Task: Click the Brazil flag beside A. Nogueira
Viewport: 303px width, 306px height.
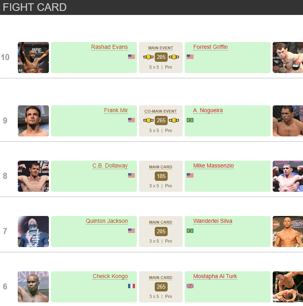Action: (190, 120)
